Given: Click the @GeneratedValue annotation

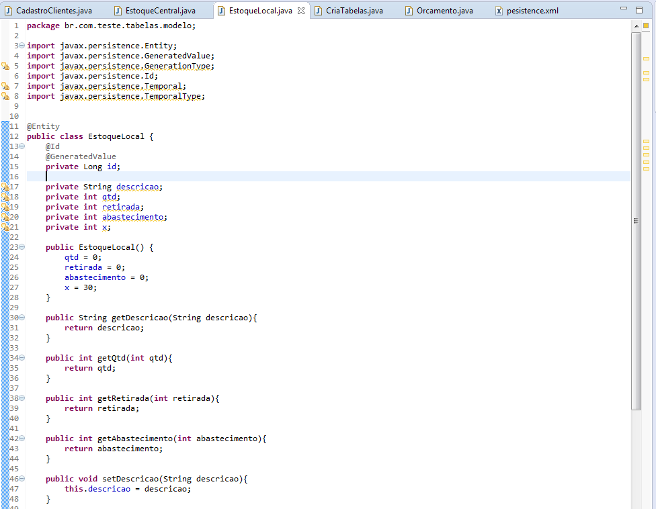Looking at the screenshot, I should (81, 156).
